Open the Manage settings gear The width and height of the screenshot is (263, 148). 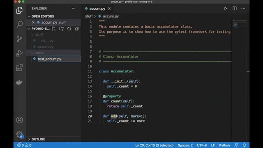(19, 134)
